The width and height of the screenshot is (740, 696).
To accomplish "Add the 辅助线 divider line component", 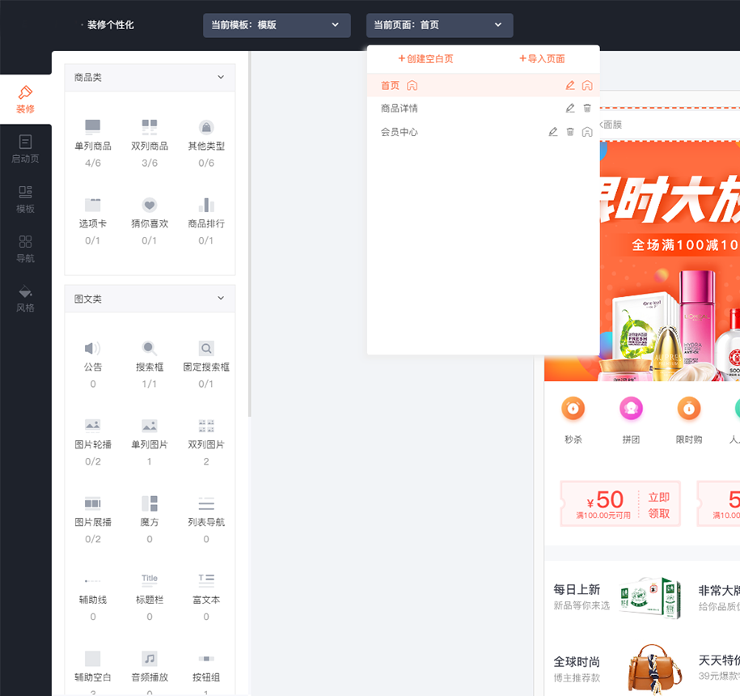I will (x=93, y=596).
